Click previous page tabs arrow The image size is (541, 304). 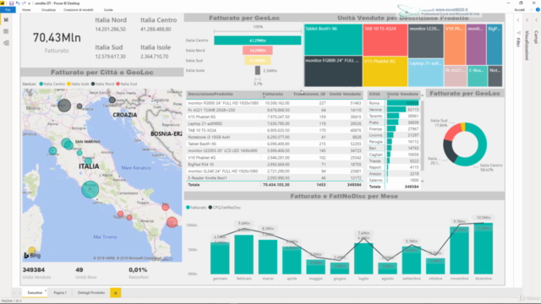tap(14, 293)
